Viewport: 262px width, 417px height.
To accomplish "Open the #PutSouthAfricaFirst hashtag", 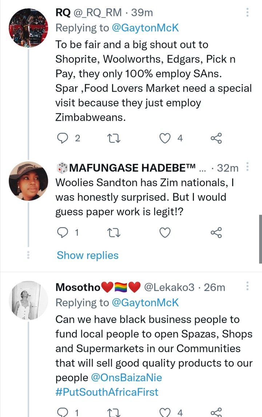I will pos(107,392).
